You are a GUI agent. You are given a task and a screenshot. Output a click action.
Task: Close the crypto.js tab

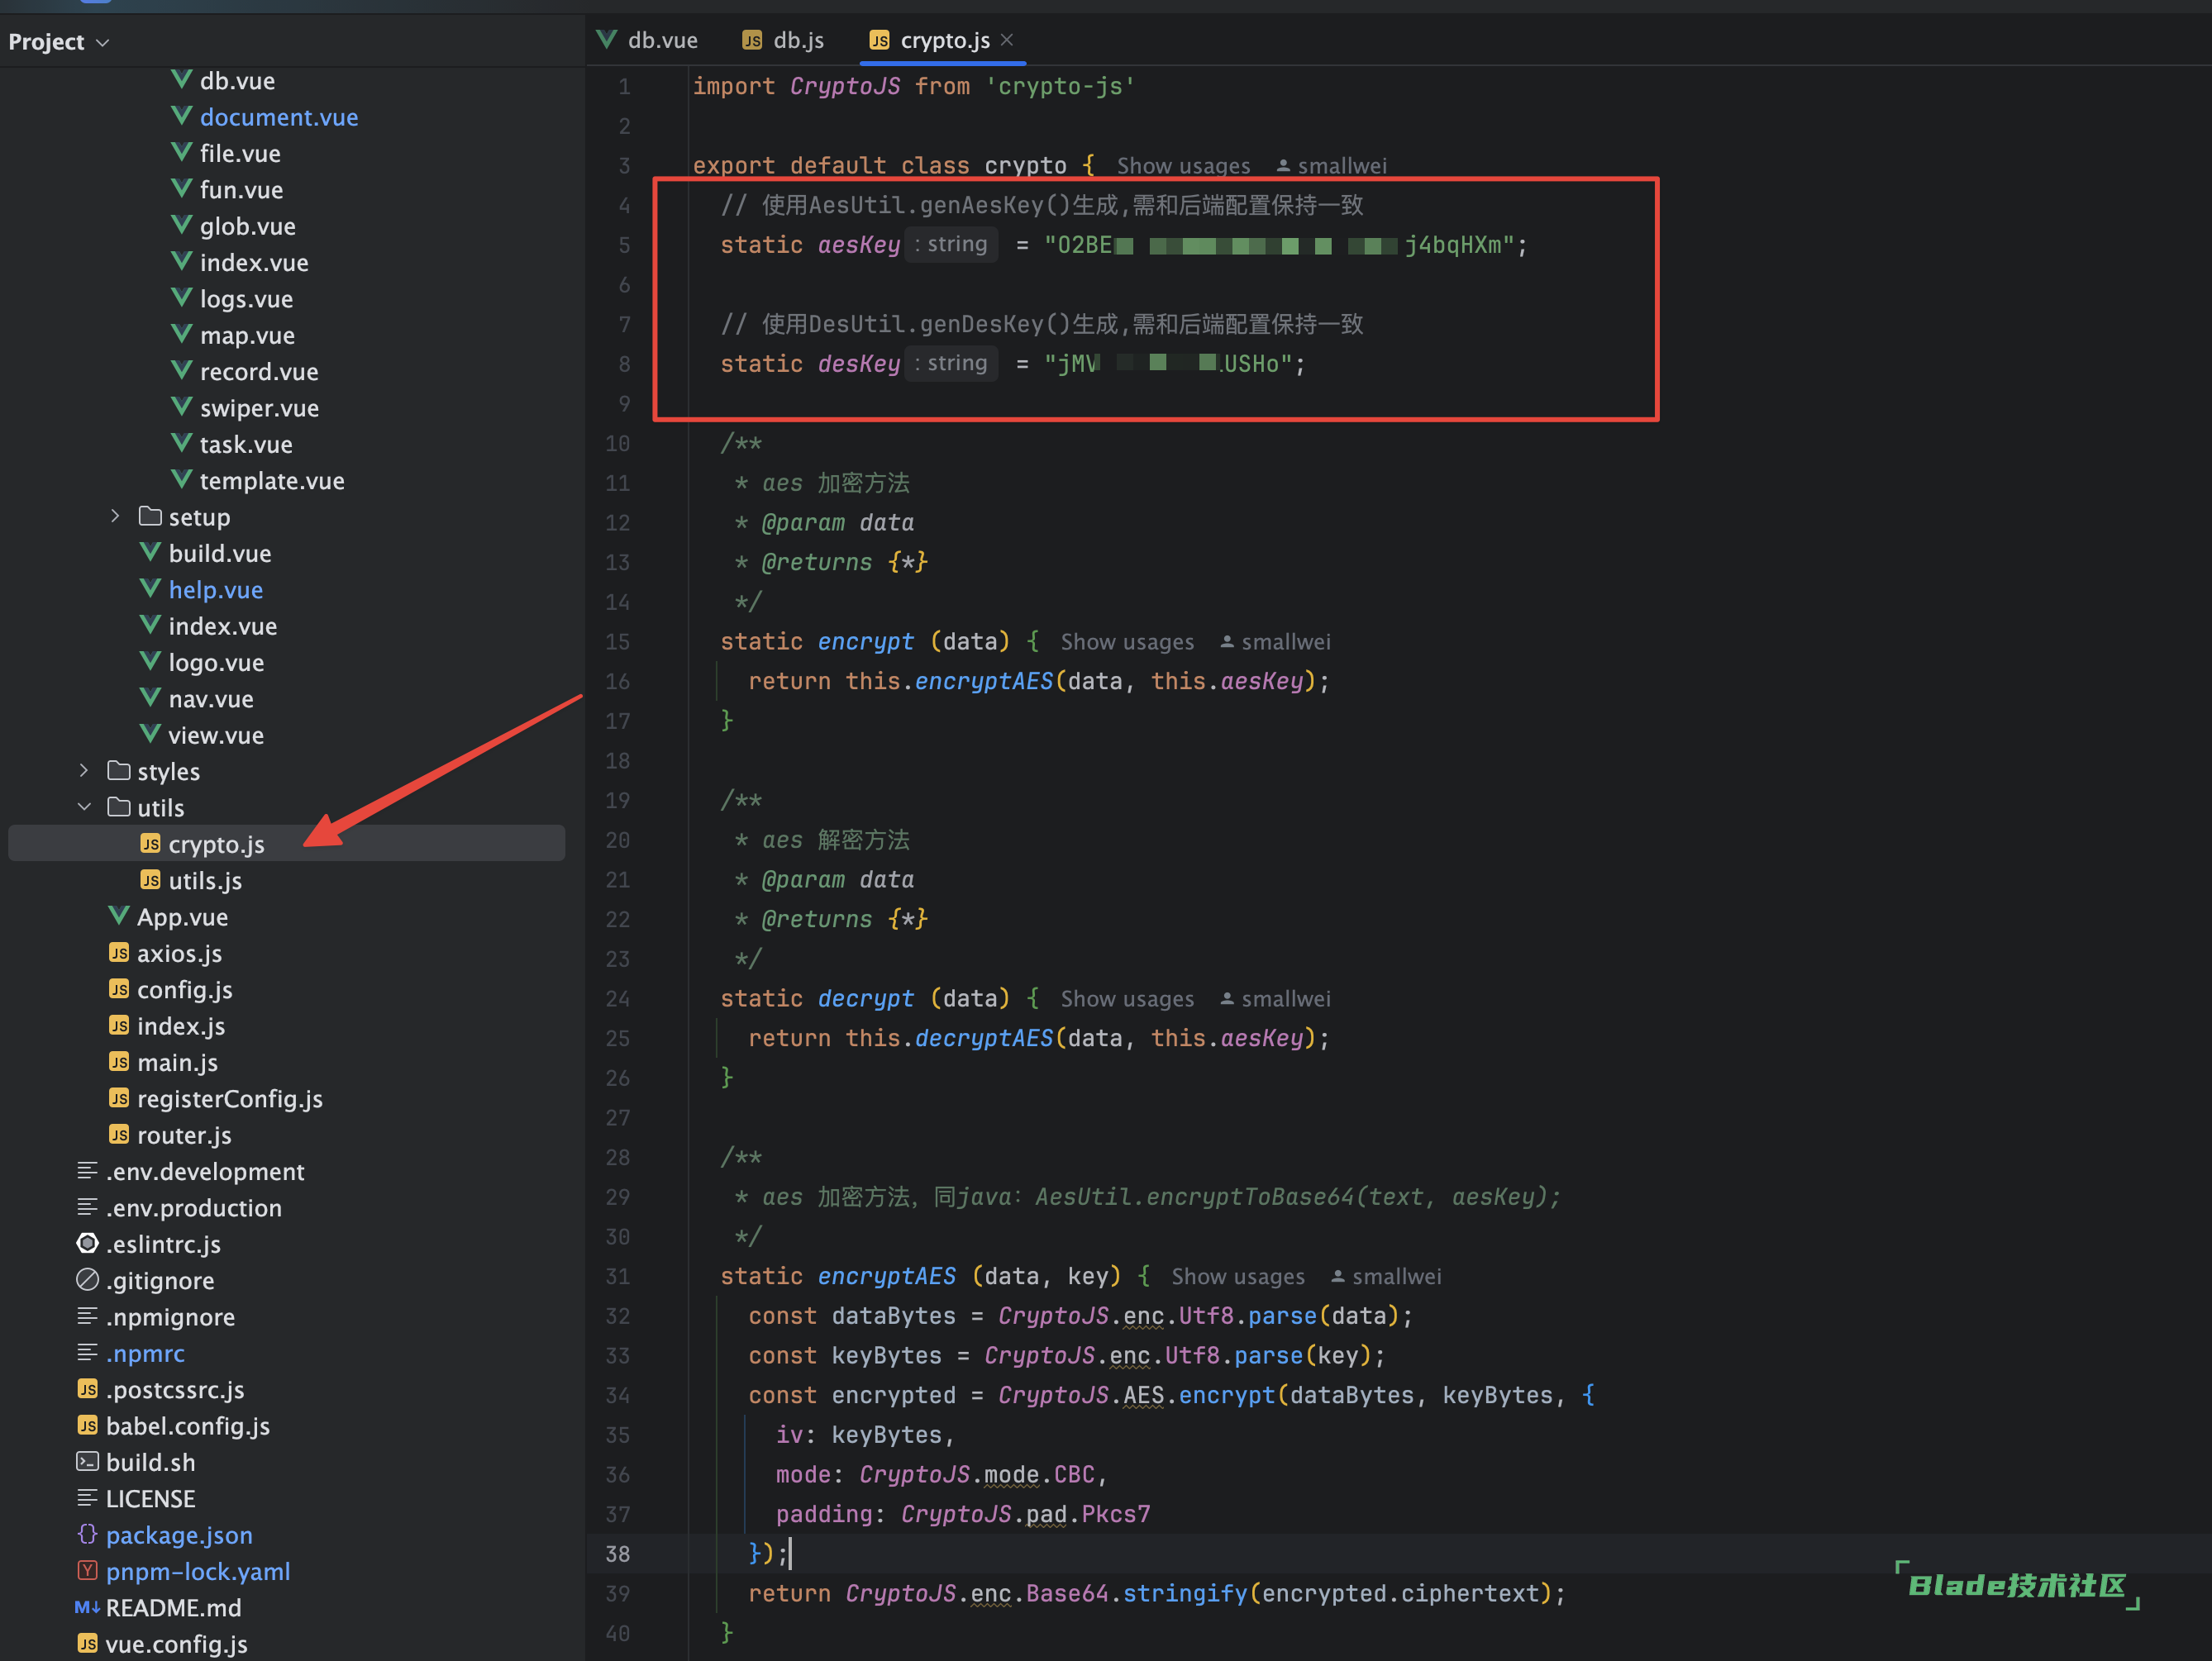[1007, 40]
